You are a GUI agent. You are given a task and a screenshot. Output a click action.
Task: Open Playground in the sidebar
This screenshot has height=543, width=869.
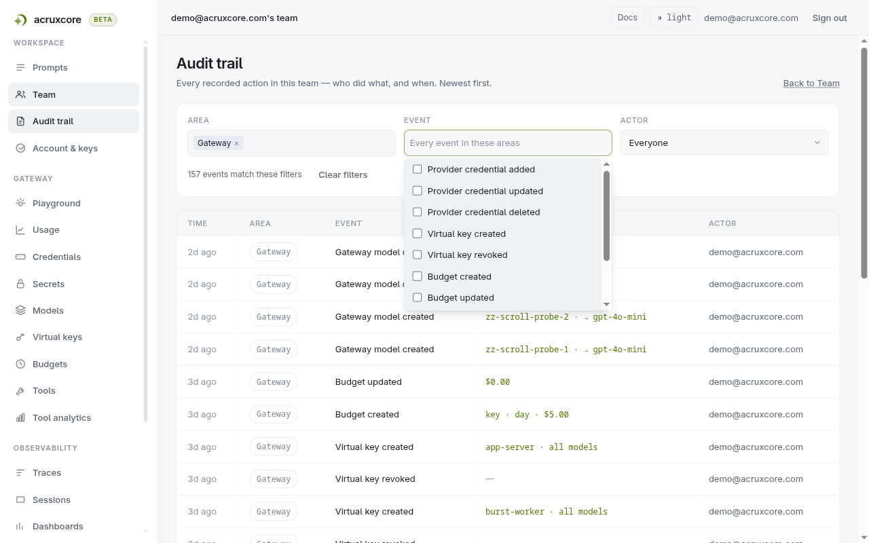(73, 203)
